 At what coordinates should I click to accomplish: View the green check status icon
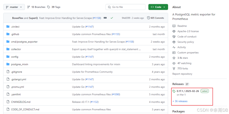click(x=112, y=18)
